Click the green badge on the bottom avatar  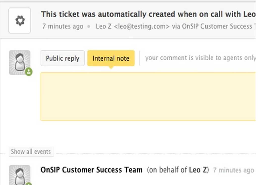pos(29,184)
